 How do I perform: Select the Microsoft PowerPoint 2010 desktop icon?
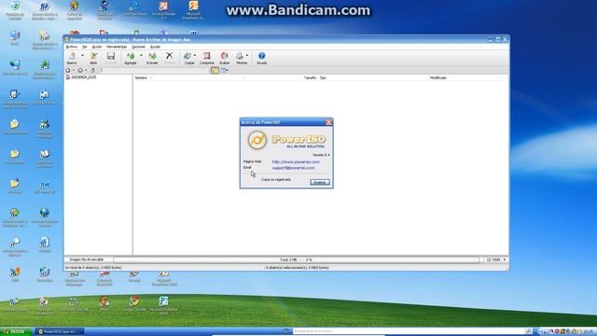pyautogui.click(x=164, y=279)
